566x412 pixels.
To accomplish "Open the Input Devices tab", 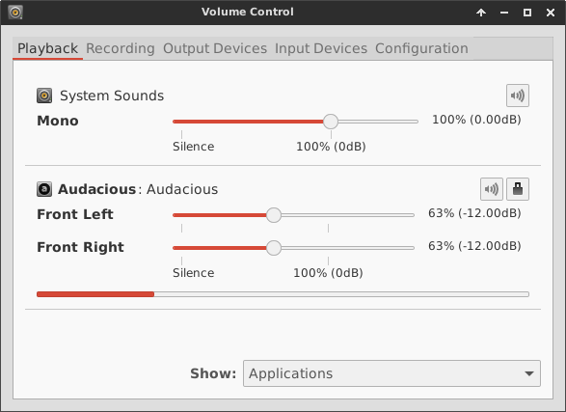I will click(321, 48).
